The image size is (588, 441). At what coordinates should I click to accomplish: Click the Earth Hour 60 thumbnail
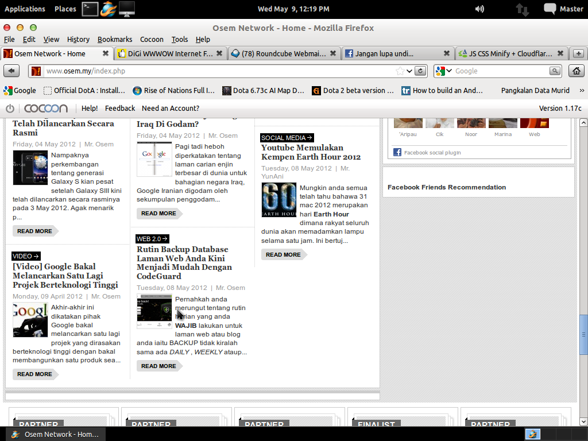pyautogui.click(x=278, y=200)
